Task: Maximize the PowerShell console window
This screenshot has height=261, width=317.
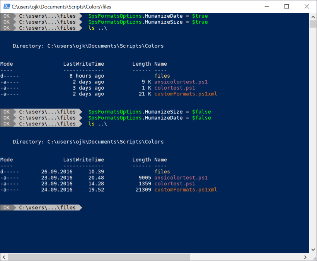Action: tap(286, 6)
